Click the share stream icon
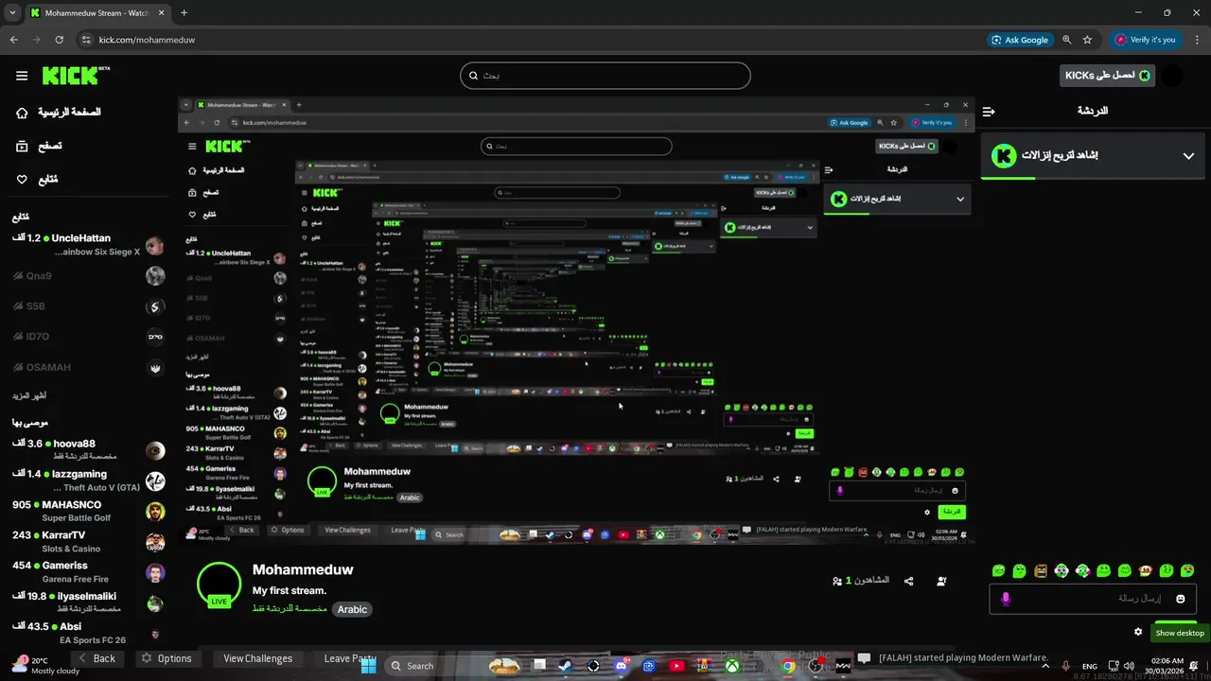 tap(909, 581)
